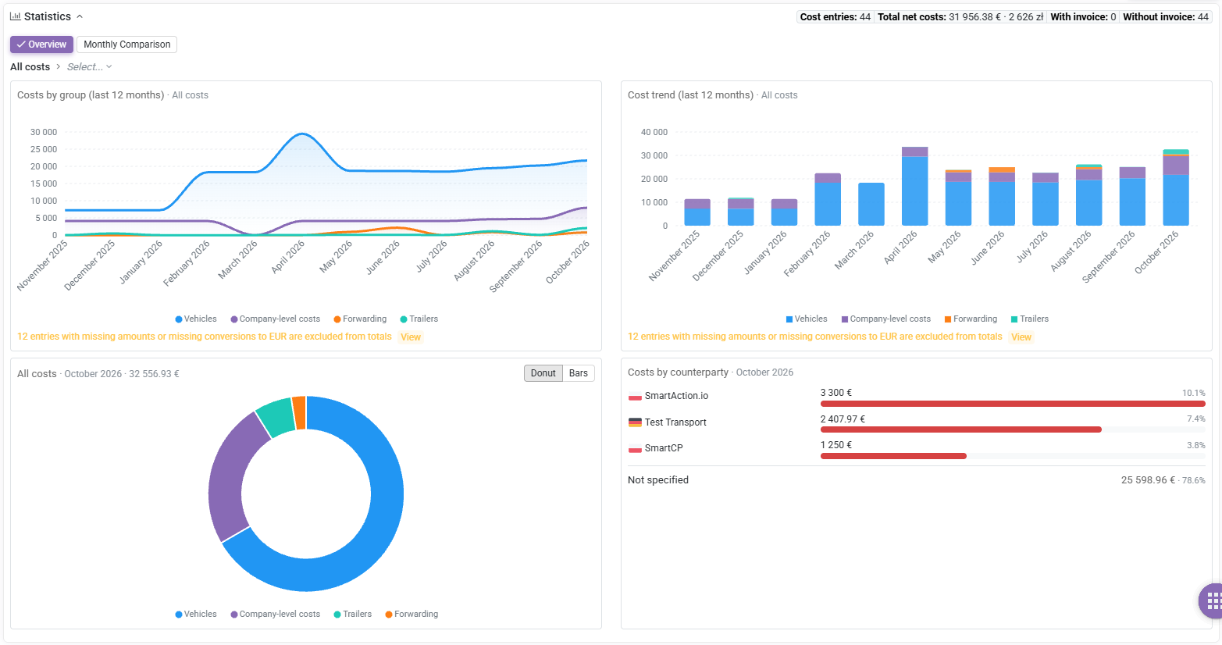Toggle Vehicles legend under the donut chart
Image resolution: width=1222 pixels, height=645 pixels.
point(196,614)
